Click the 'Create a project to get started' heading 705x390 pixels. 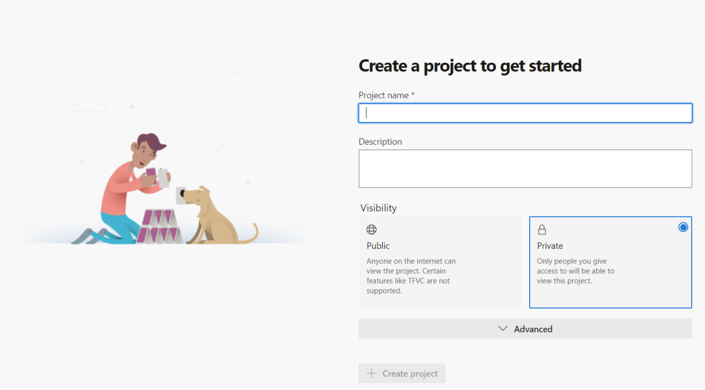pyautogui.click(x=470, y=66)
